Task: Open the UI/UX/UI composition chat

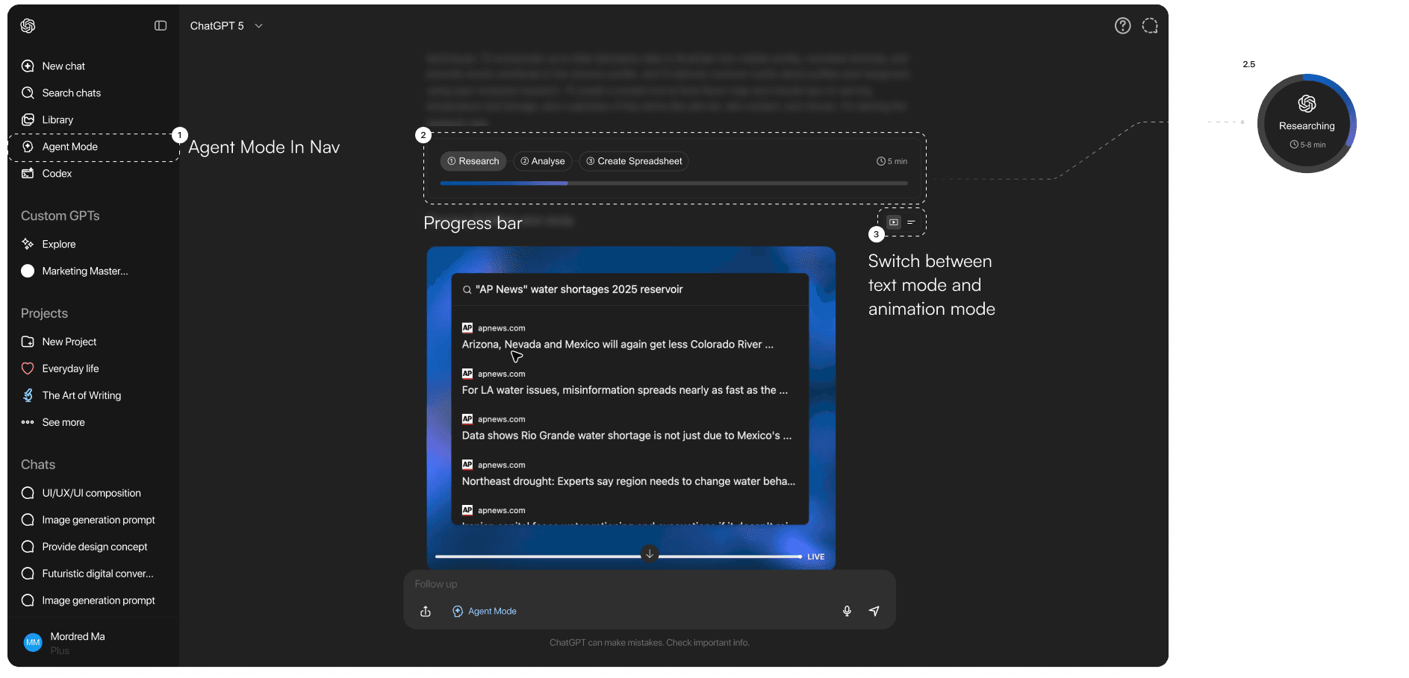Action: pyautogui.click(x=93, y=494)
